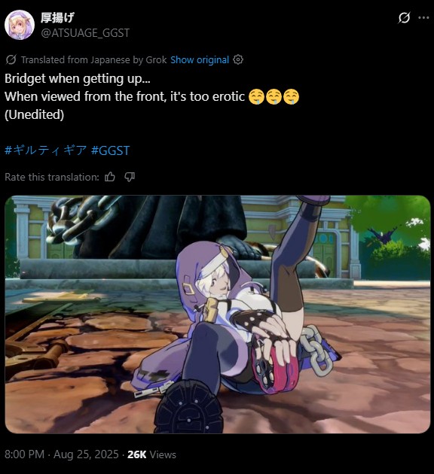Screen dimensions: 434x474
Task: Click the 26K Views count
Action: pos(151,454)
